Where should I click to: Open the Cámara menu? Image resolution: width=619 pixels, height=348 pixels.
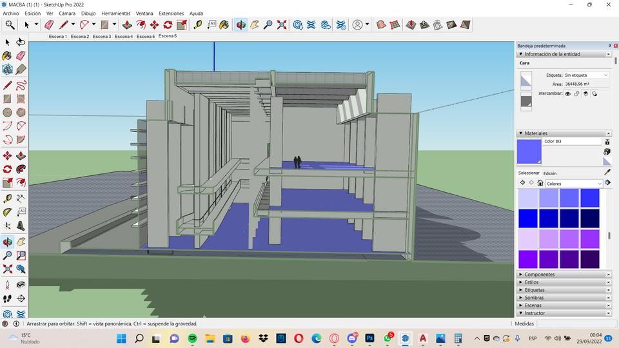click(66, 13)
